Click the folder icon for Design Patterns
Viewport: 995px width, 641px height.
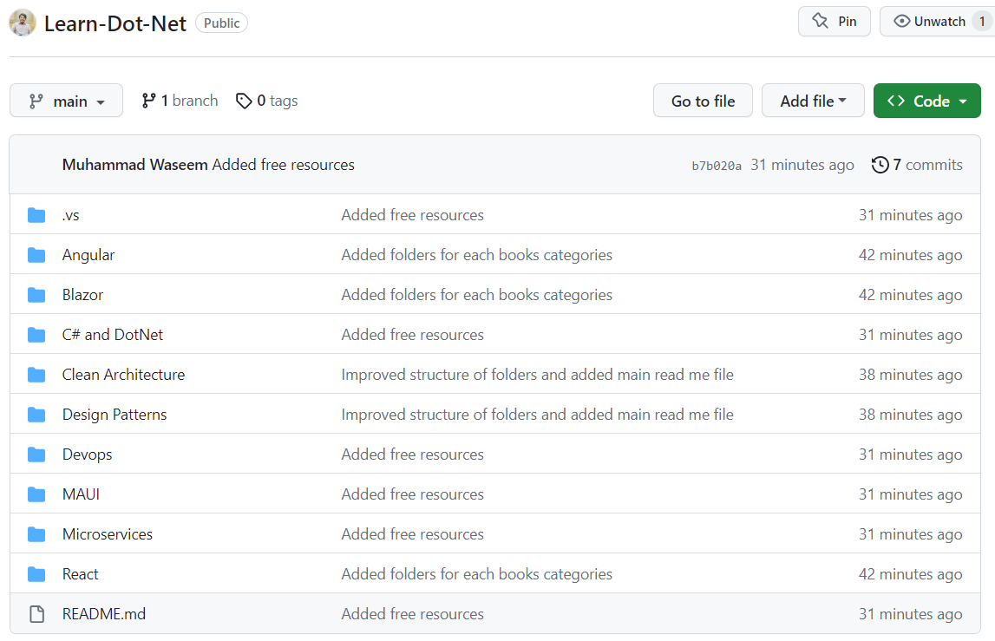pos(36,415)
